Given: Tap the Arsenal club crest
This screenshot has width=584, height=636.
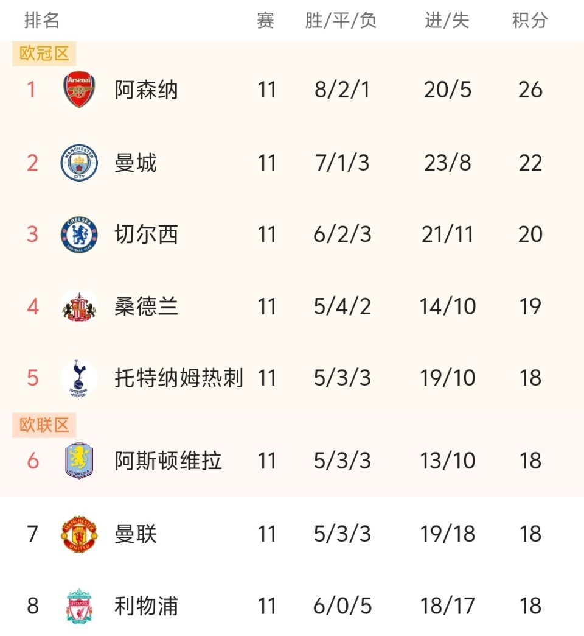Looking at the screenshot, I should 79,90.
